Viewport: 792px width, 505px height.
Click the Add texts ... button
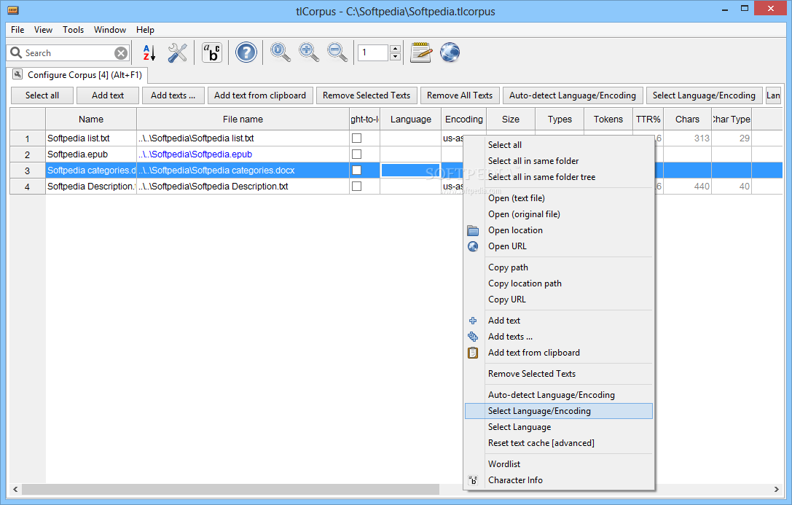[173, 95]
